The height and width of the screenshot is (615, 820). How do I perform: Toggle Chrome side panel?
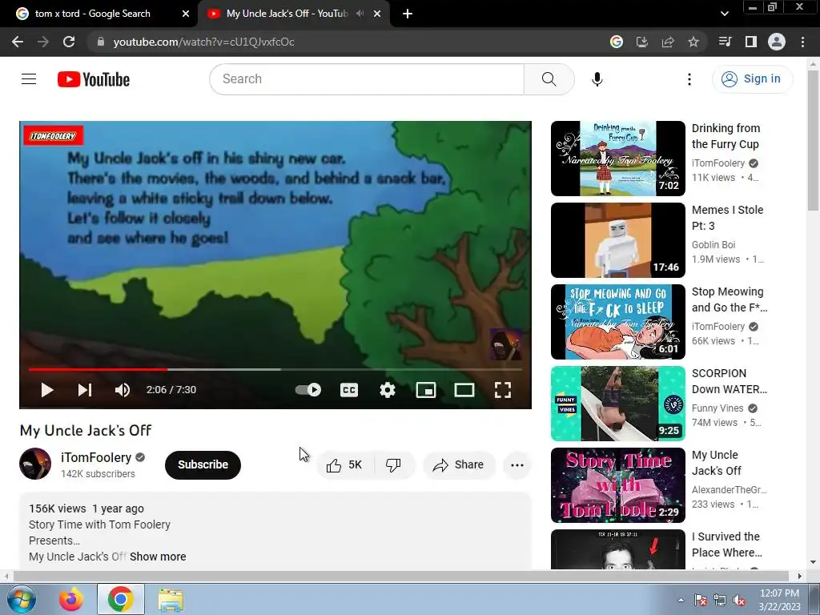point(751,42)
